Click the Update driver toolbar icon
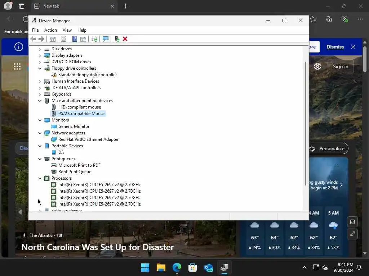Image resolution: width=369 pixels, height=276 pixels. click(x=117, y=39)
